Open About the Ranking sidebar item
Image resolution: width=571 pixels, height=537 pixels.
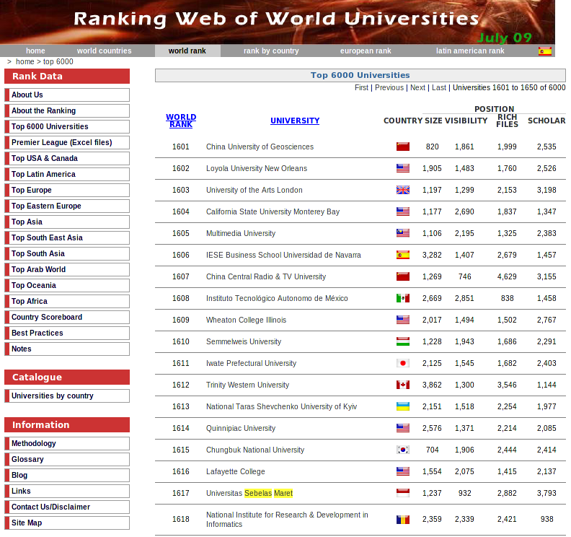(67, 111)
